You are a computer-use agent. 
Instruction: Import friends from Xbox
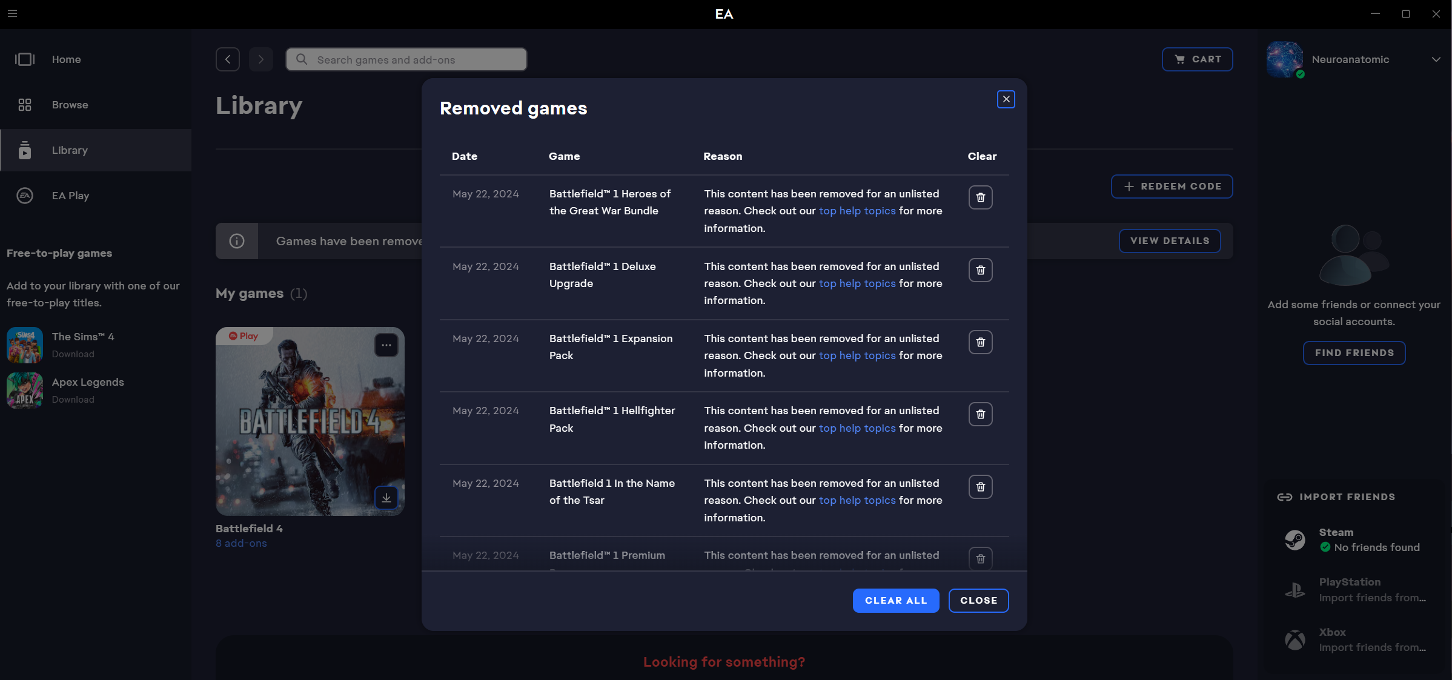tap(1354, 639)
